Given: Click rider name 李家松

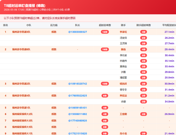Looking at the screenshot, I should pyautogui.click(x=123, y=32).
